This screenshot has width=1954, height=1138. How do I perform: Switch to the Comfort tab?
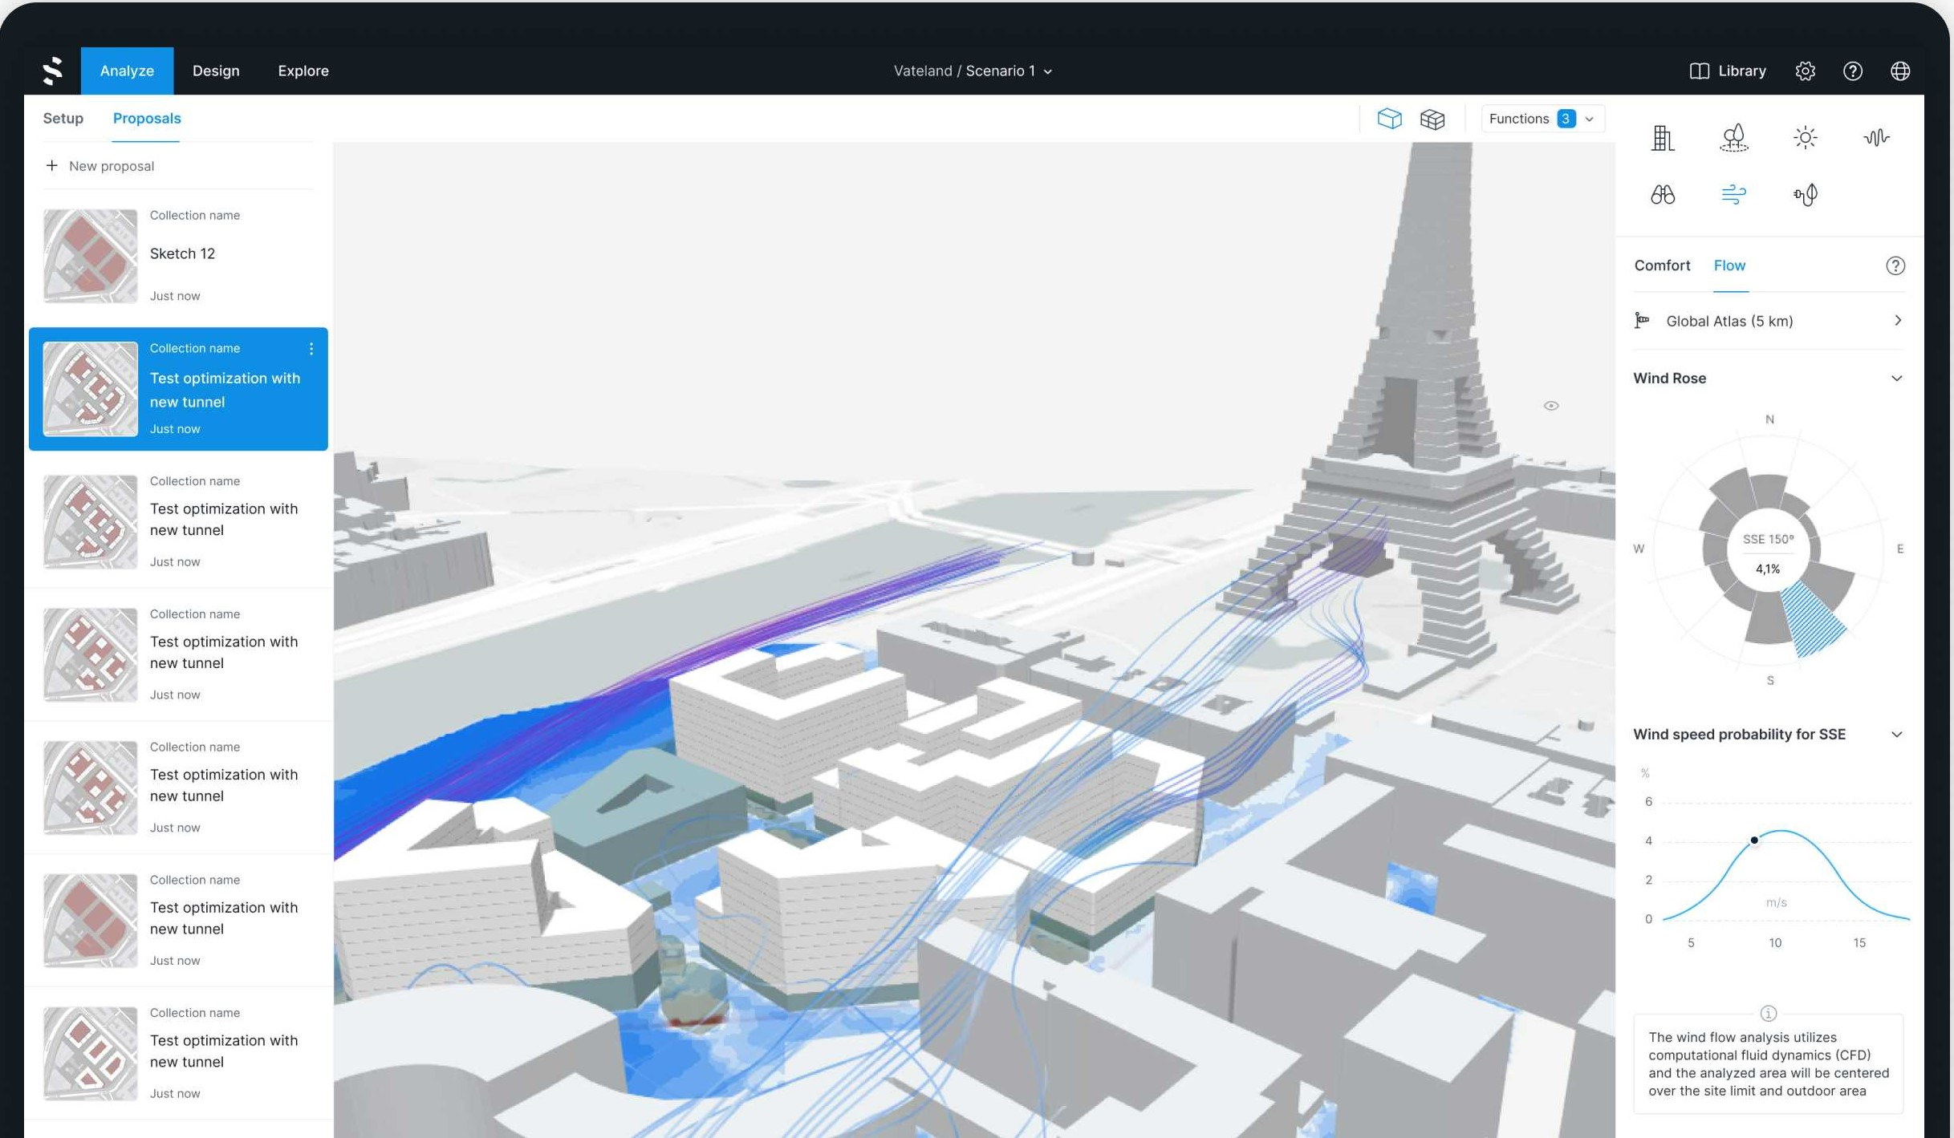coord(1661,265)
